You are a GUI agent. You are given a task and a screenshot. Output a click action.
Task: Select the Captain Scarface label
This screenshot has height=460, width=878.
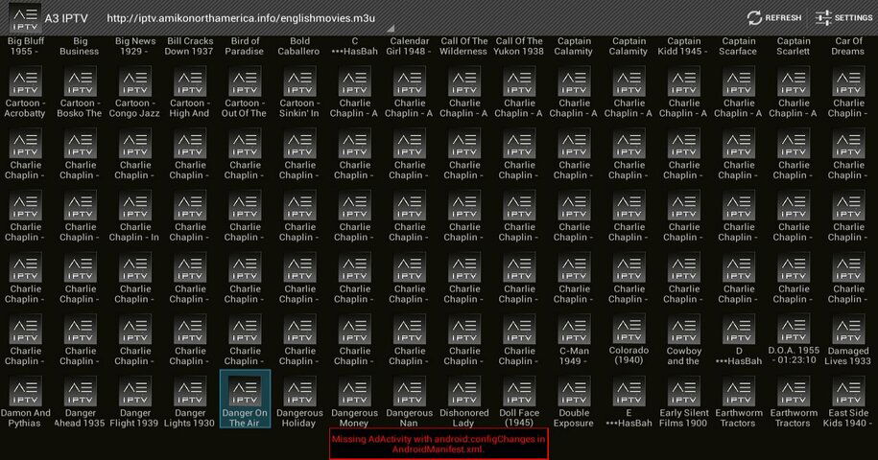(738, 46)
